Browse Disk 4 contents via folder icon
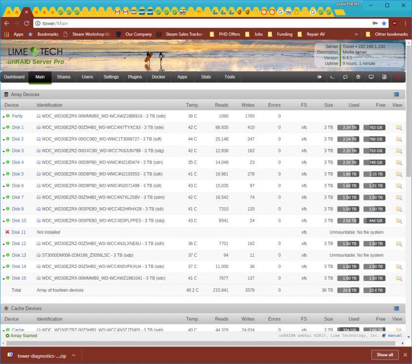The image size is (412, 364). [x=399, y=163]
